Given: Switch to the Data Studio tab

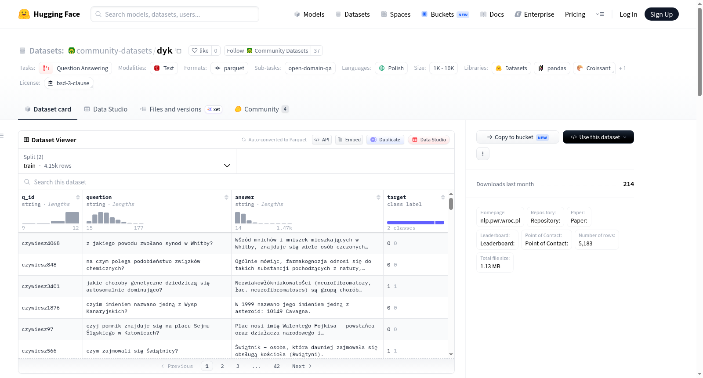Looking at the screenshot, I should (x=106, y=109).
